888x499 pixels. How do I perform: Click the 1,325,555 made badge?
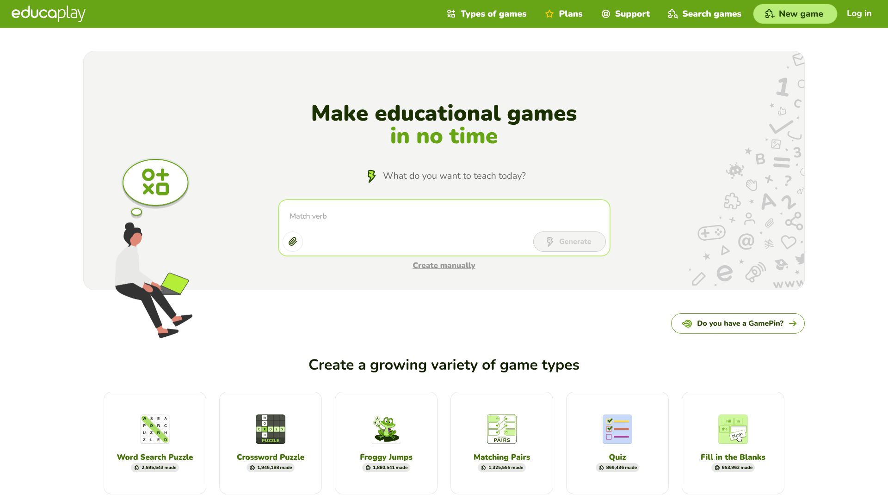(x=502, y=468)
